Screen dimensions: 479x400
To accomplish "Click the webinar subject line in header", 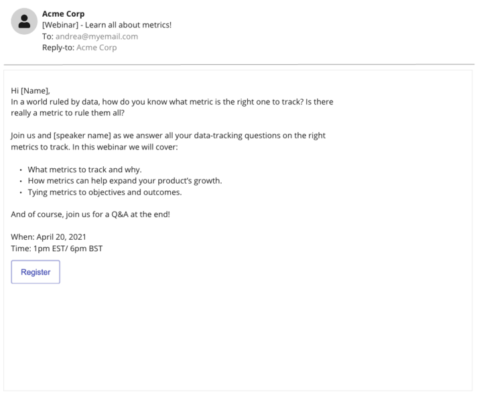I will (107, 25).
